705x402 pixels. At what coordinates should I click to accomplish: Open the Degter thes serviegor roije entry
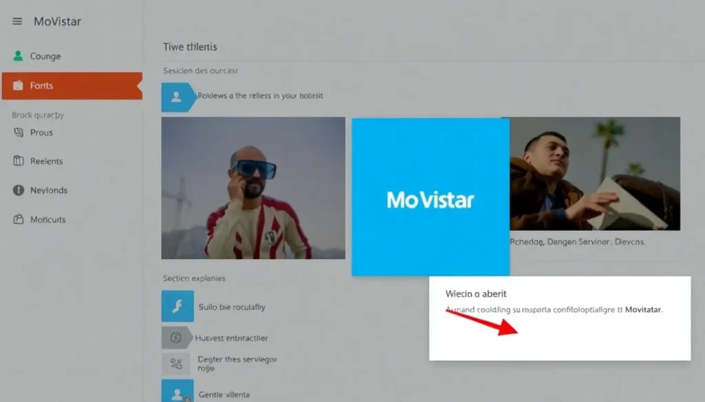(238, 364)
